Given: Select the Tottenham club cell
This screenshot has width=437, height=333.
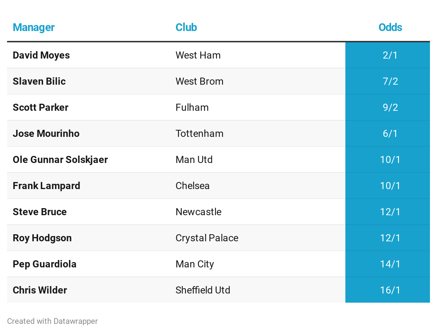Looking at the screenshot, I should [199, 133].
